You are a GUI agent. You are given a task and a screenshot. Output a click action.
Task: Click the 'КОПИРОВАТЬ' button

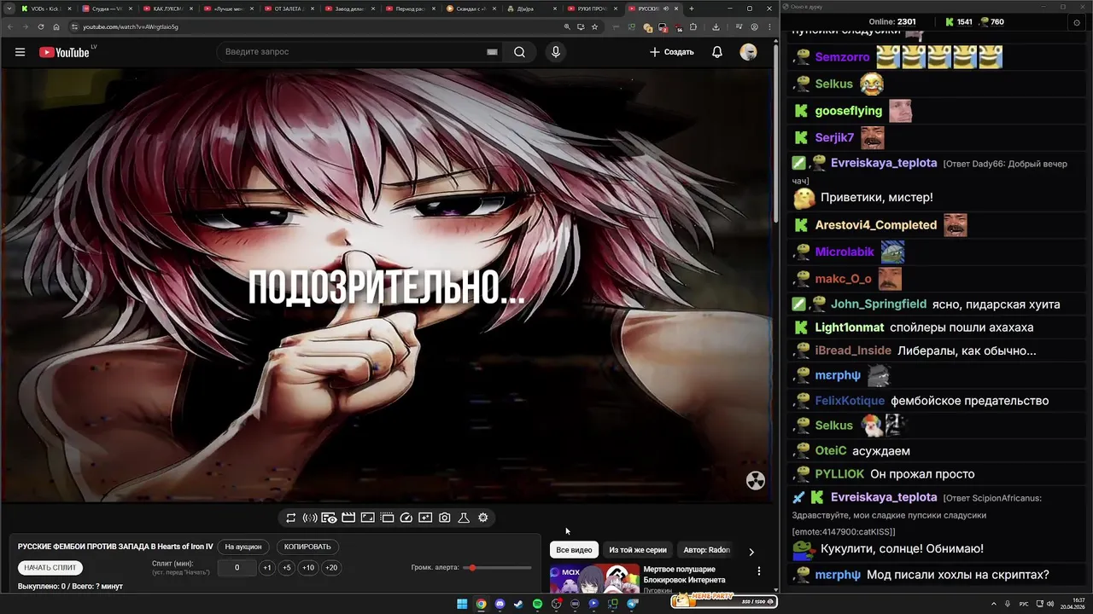coord(307,547)
